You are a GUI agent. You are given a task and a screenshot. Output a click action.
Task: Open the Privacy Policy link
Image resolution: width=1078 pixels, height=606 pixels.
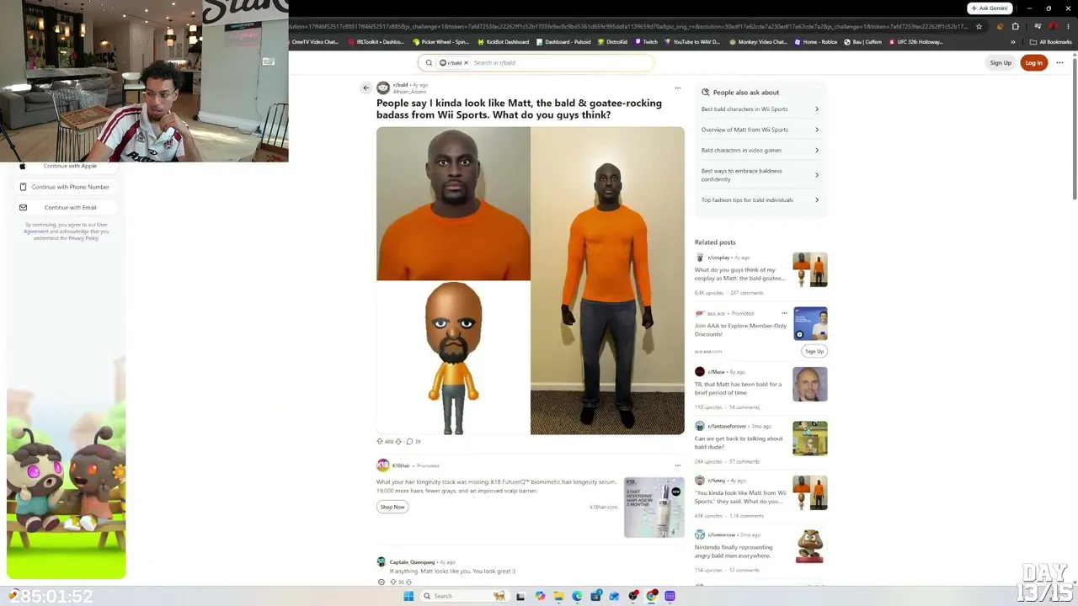click(x=83, y=238)
